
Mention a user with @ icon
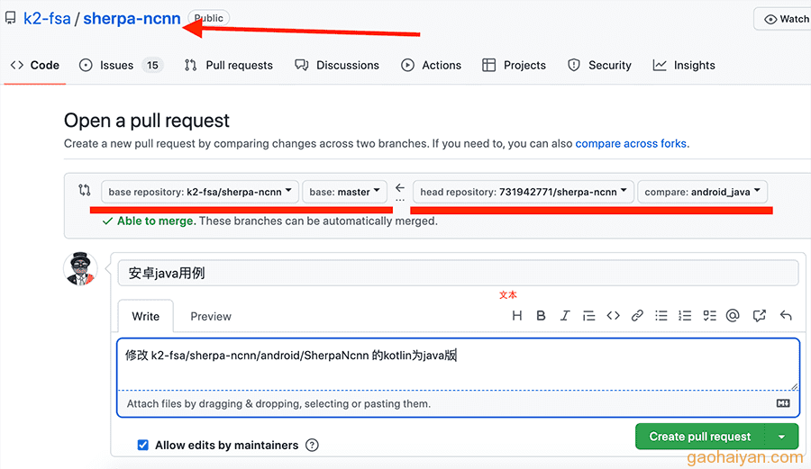pos(733,316)
